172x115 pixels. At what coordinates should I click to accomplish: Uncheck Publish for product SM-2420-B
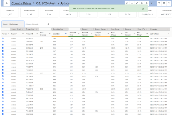click(x=3, y=61)
